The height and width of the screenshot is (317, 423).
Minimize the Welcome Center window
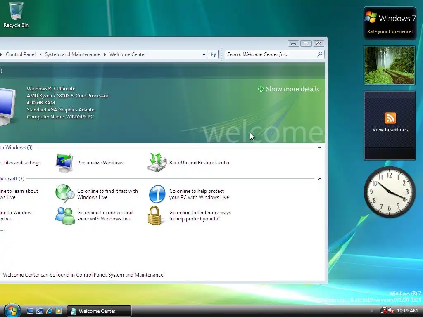pyautogui.click(x=294, y=44)
